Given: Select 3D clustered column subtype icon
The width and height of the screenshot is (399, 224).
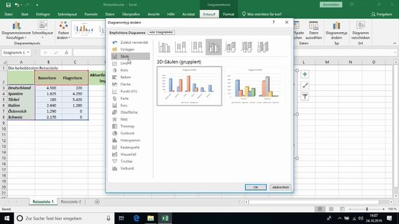Looking at the screenshot, I should click(x=214, y=47).
